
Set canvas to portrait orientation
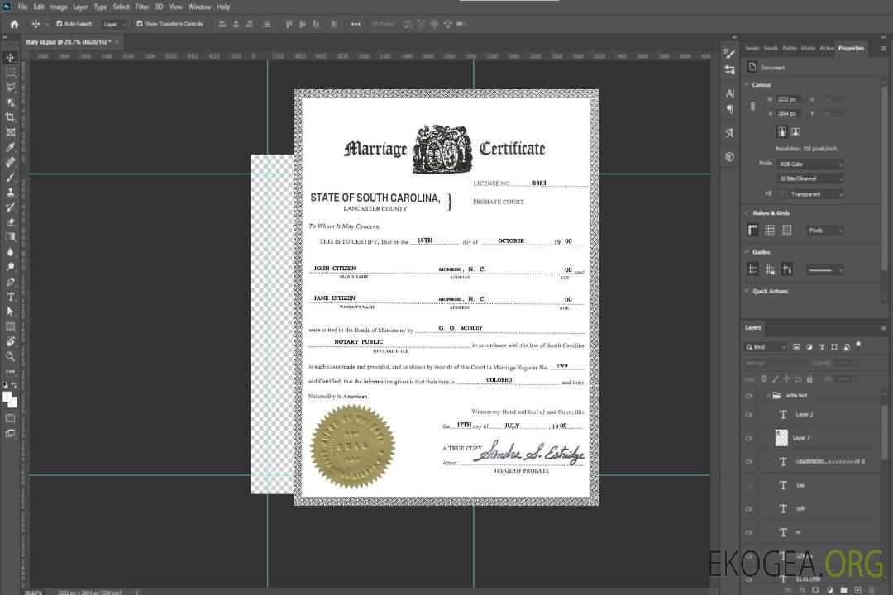click(x=782, y=132)
